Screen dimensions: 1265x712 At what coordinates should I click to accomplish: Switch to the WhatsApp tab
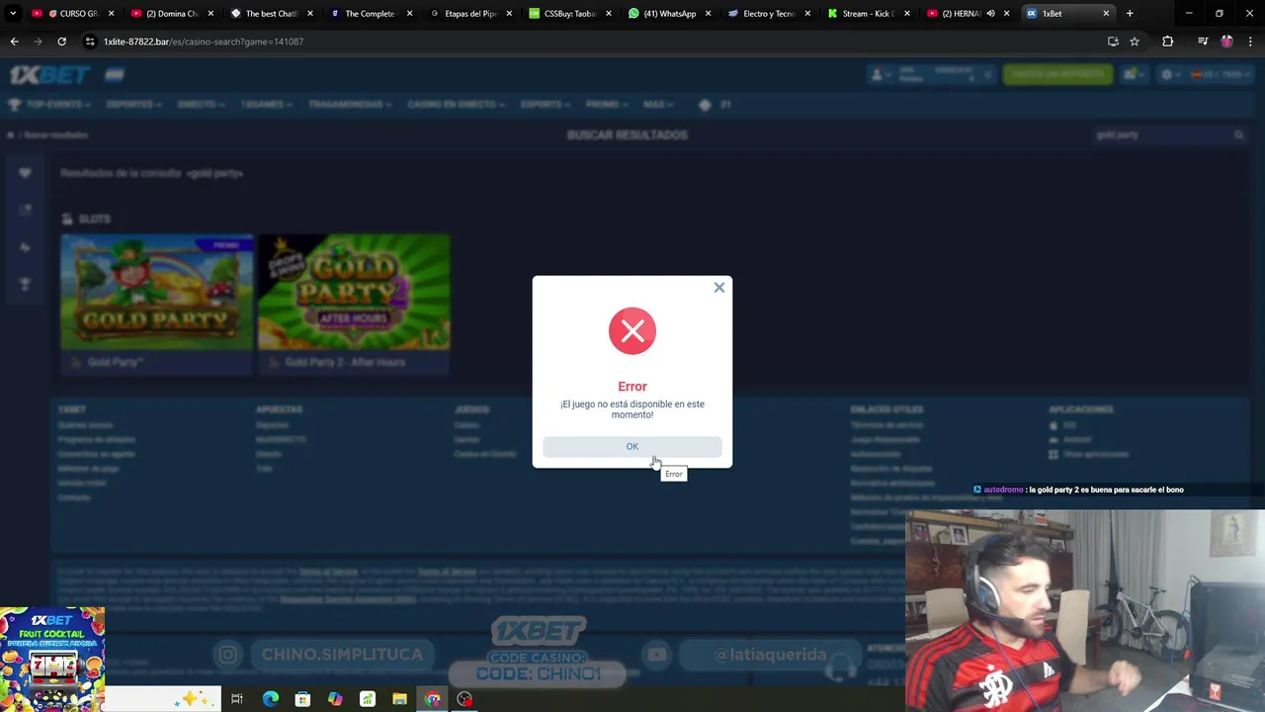(669, 14)
